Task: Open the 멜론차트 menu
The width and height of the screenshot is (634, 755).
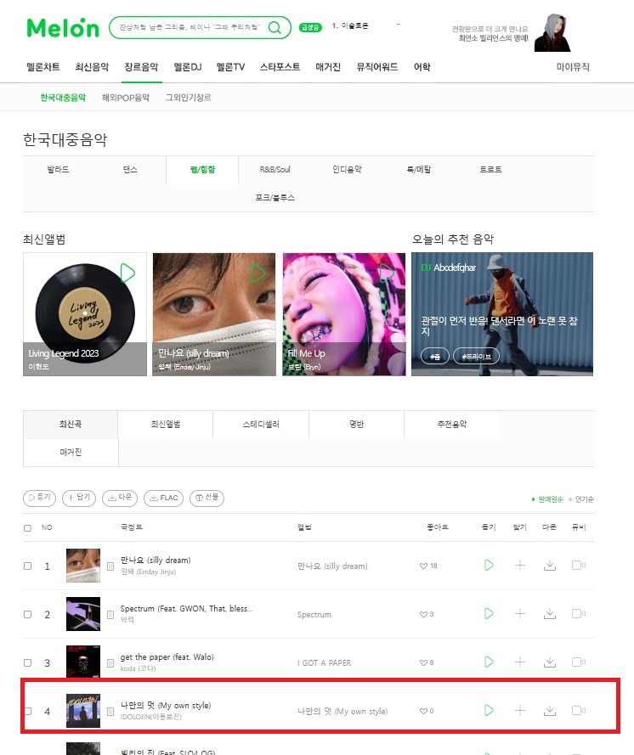Action: (43, 67)
